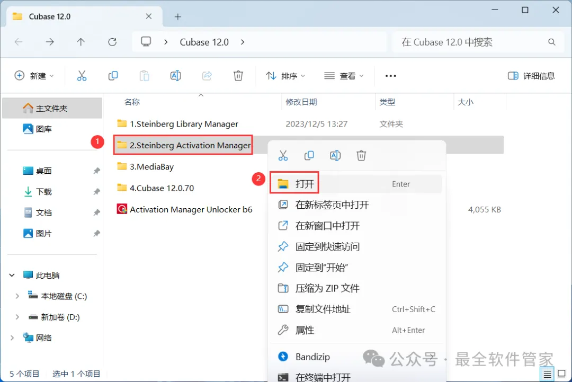This screenshot has width=572, height=382.
Task: Open the 排序 sort dropdown
Action: coord(285,76)
